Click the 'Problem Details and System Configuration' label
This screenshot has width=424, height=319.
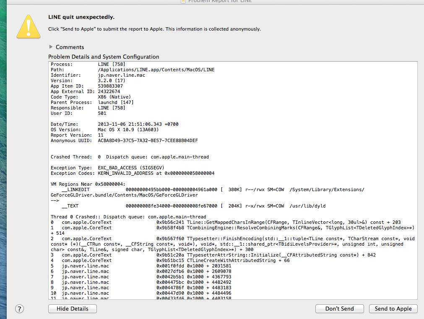coord(104,57)
